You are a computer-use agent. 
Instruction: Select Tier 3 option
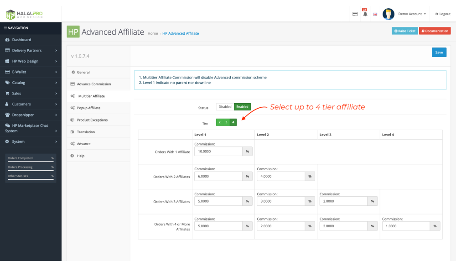click(226, 122)
